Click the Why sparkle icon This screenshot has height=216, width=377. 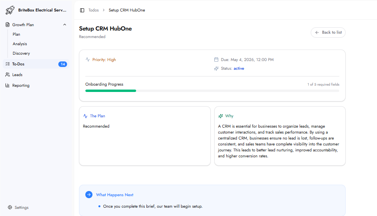(221, 116)
